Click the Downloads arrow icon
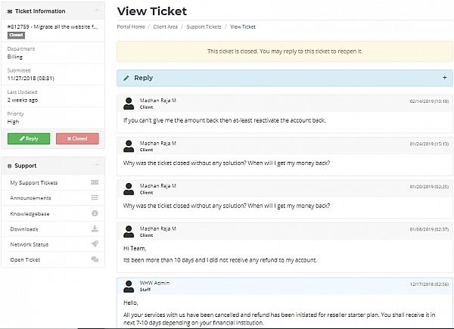Image resolution: width=454 pixels, height=329 pixels. pos(95,228)
